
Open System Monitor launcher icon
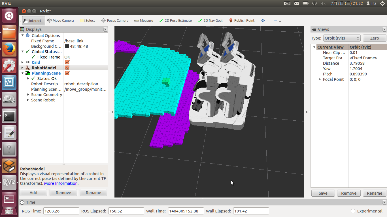pyautogui.click(x=9, y=83)
